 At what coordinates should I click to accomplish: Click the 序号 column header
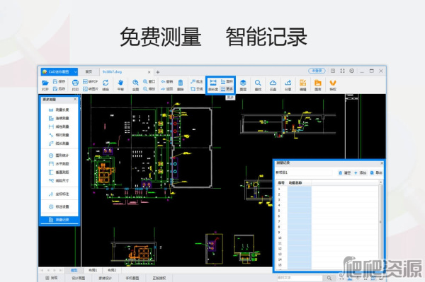click(281, 183)
